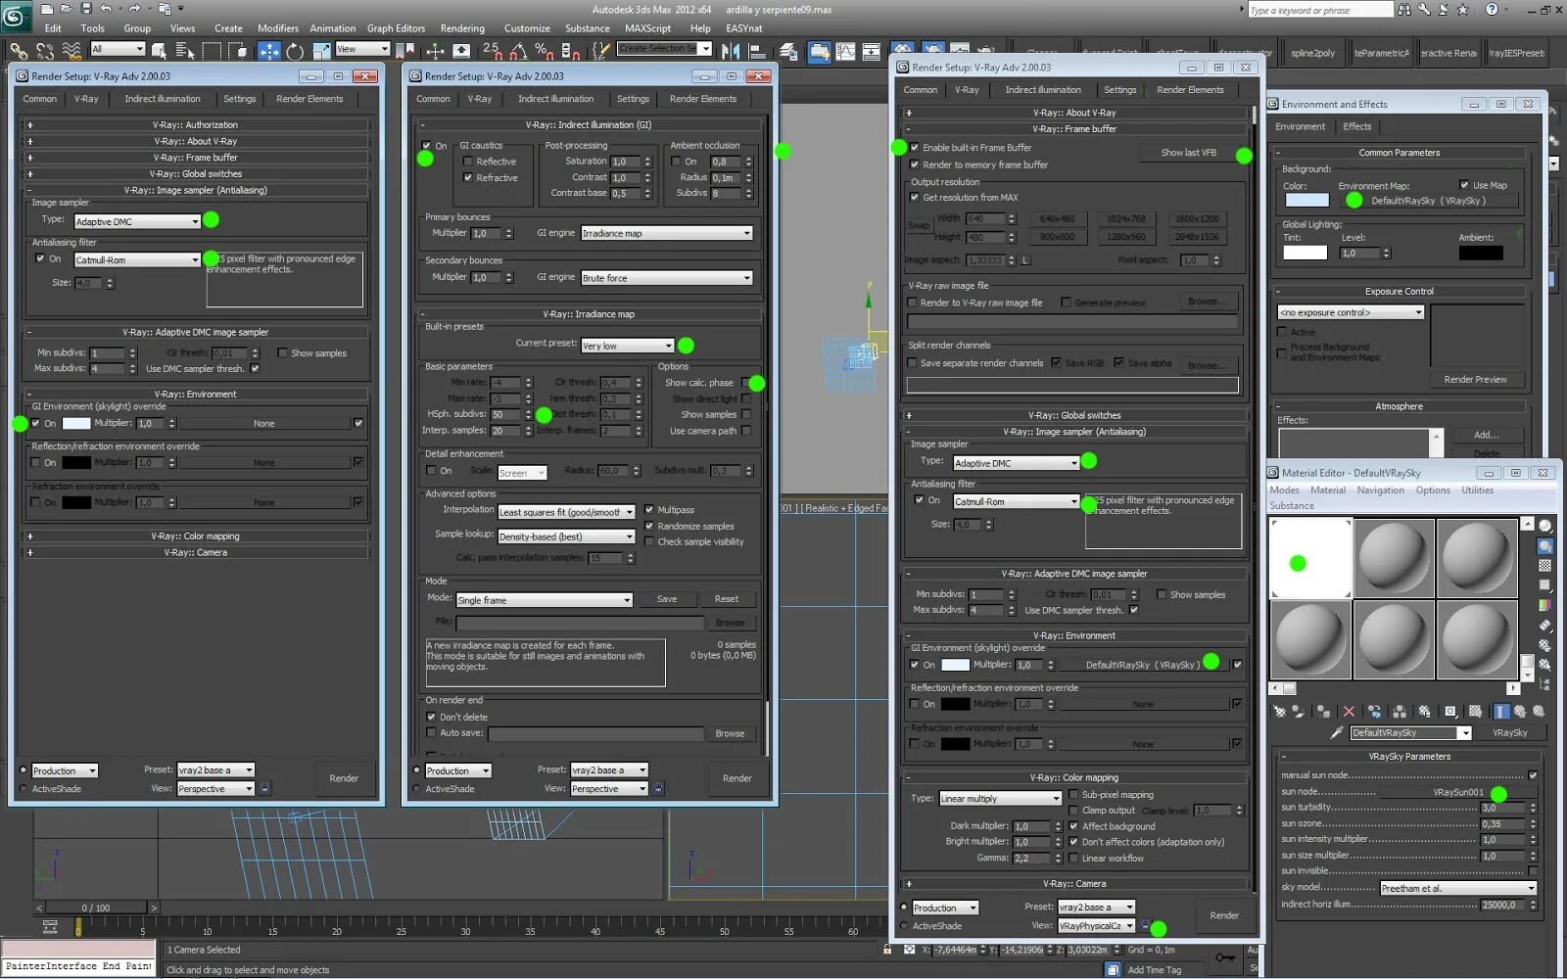Screen dimensions: 1567x979
Task: Toggle Show Shaded Material in Viewport icon
Action: pos(1475,712)
